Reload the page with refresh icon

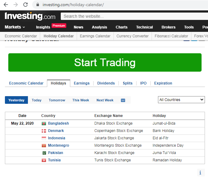point(25,5)
